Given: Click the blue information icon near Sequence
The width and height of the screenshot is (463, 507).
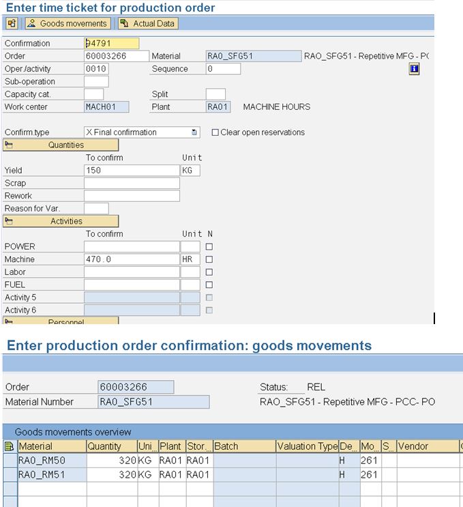Looking at the screenshot, I should click(x=414, y=69).
